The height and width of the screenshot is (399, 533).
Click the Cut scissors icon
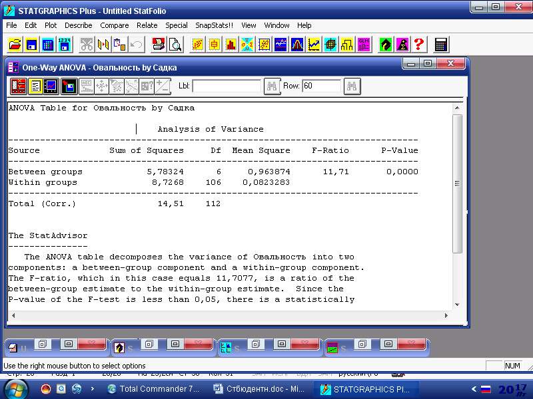point(87,45)
